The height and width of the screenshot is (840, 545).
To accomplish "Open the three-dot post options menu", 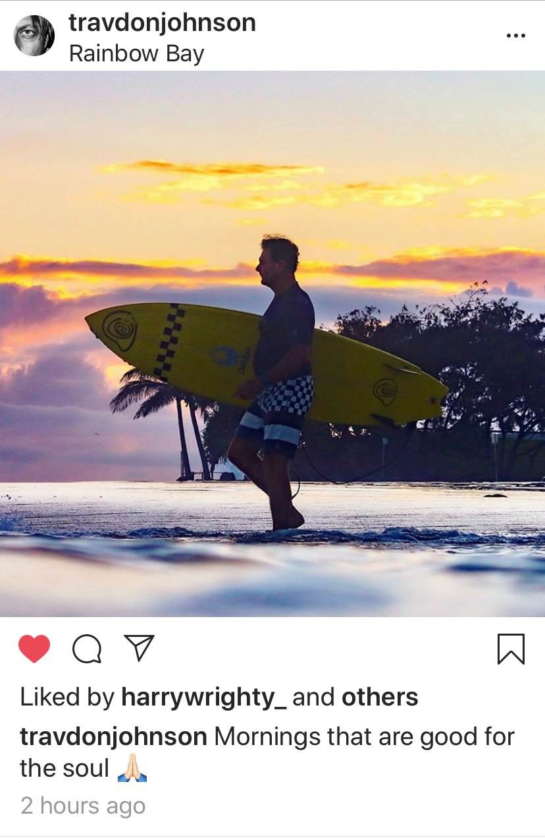I will (x=515, y=36).
